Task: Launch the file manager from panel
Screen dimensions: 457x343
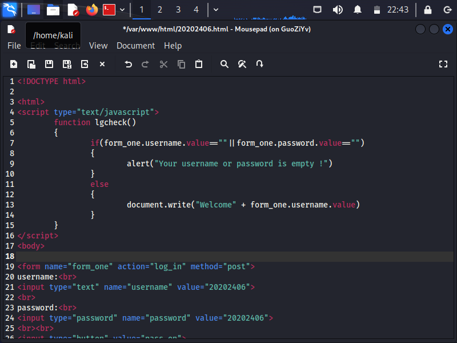Action: tap(53, 10)
